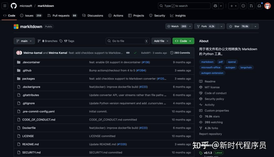274x157 pixels.
Task: Expand the Add file dropdown
Action: [161, 41]
